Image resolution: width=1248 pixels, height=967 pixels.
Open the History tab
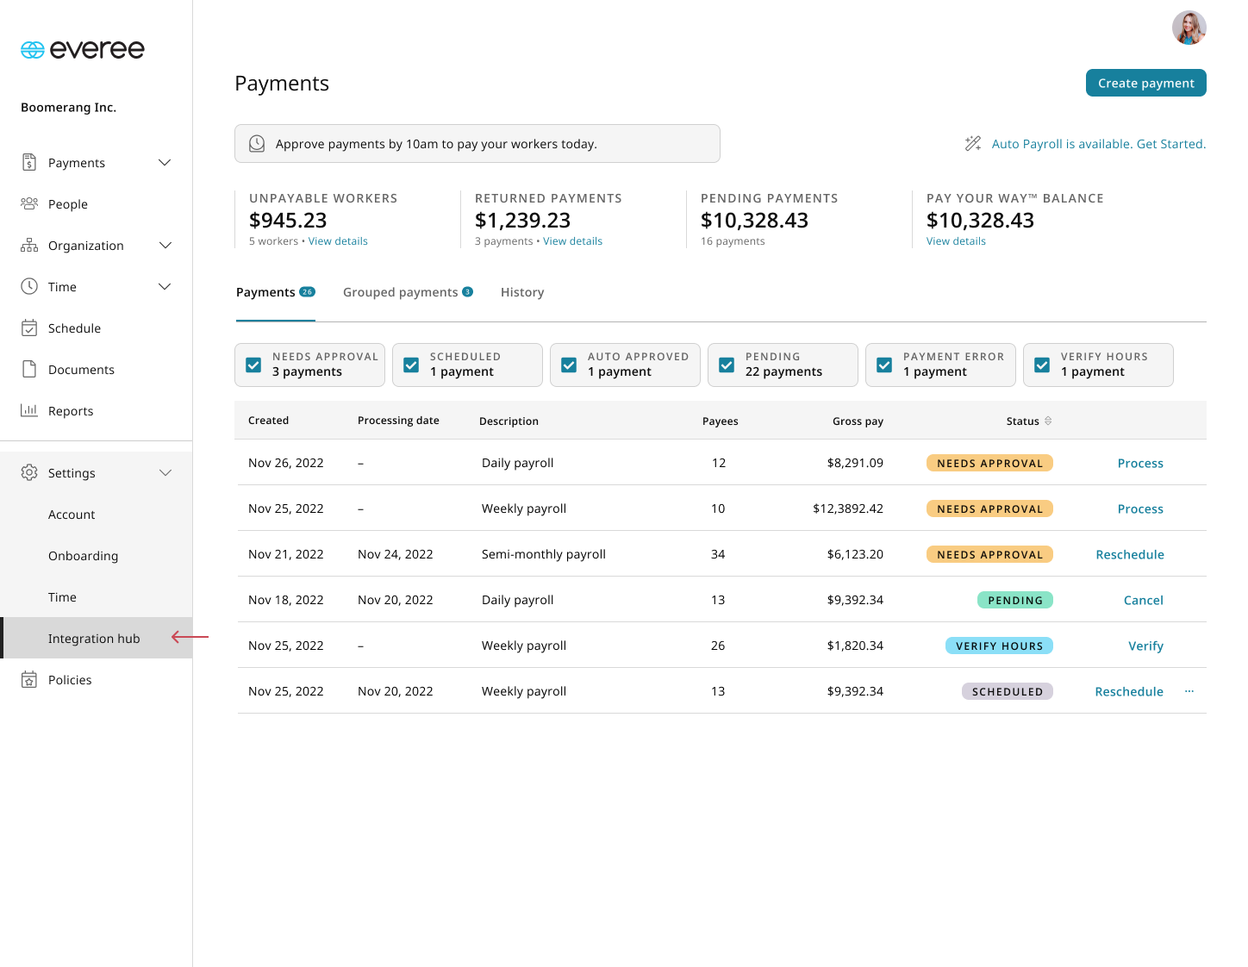[522, 293]
